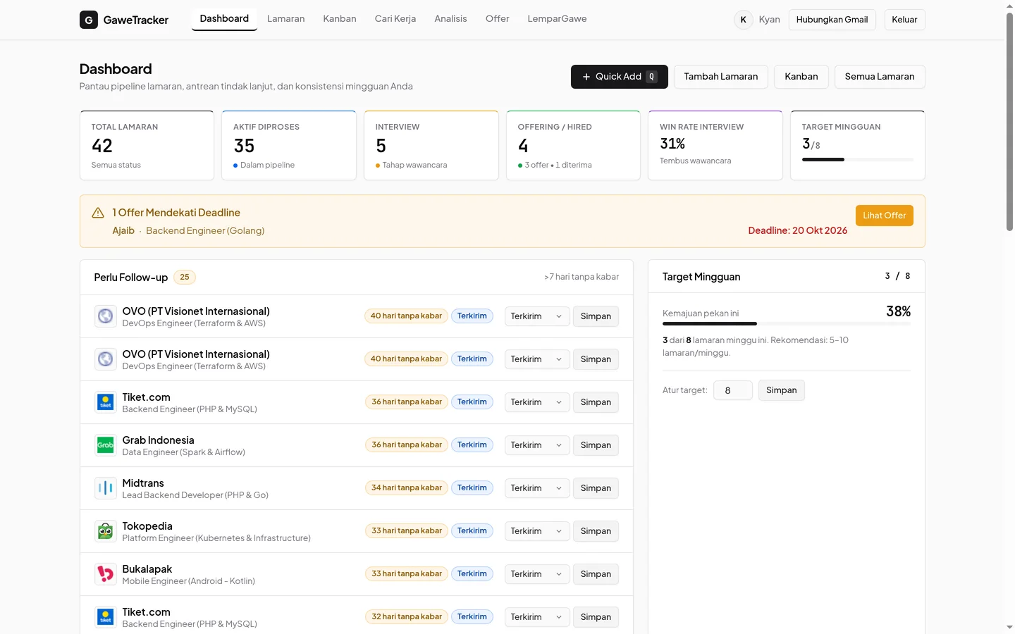Click Simpan in the Midtrans row
The image size is (1015, 634).
tap(596, 488)
